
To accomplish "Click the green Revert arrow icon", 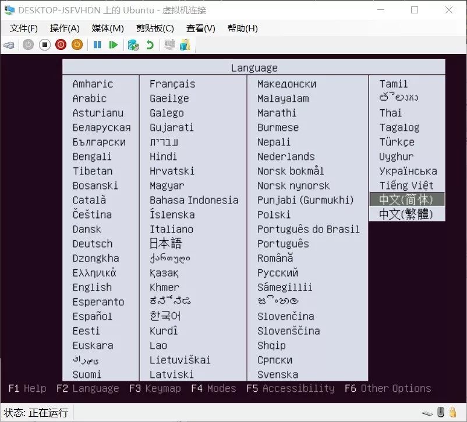I will (x=150, y=45).
